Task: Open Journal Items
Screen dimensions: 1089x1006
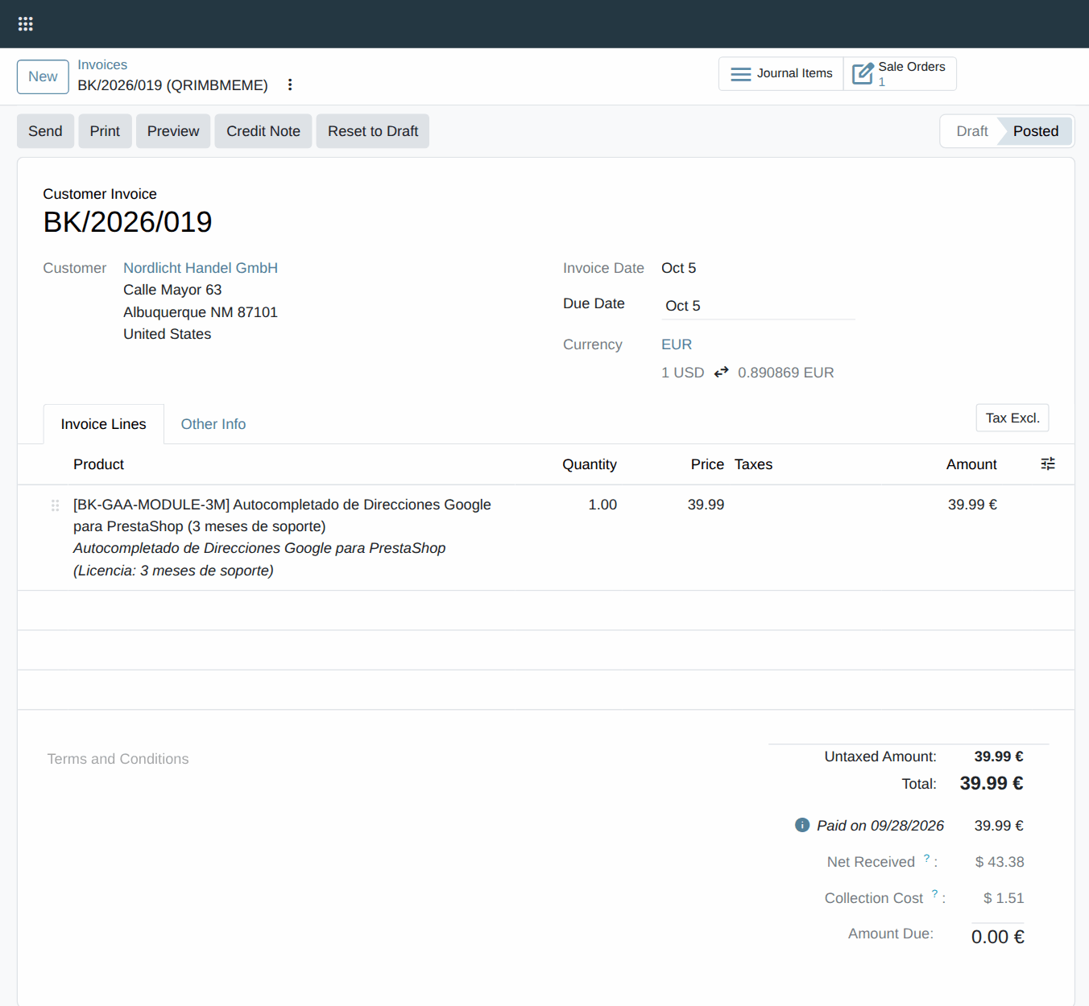Action: click(781, 74)
